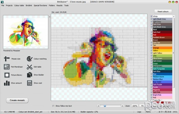
Task: Open the Picture library icon
Action: tap(7, 75)
